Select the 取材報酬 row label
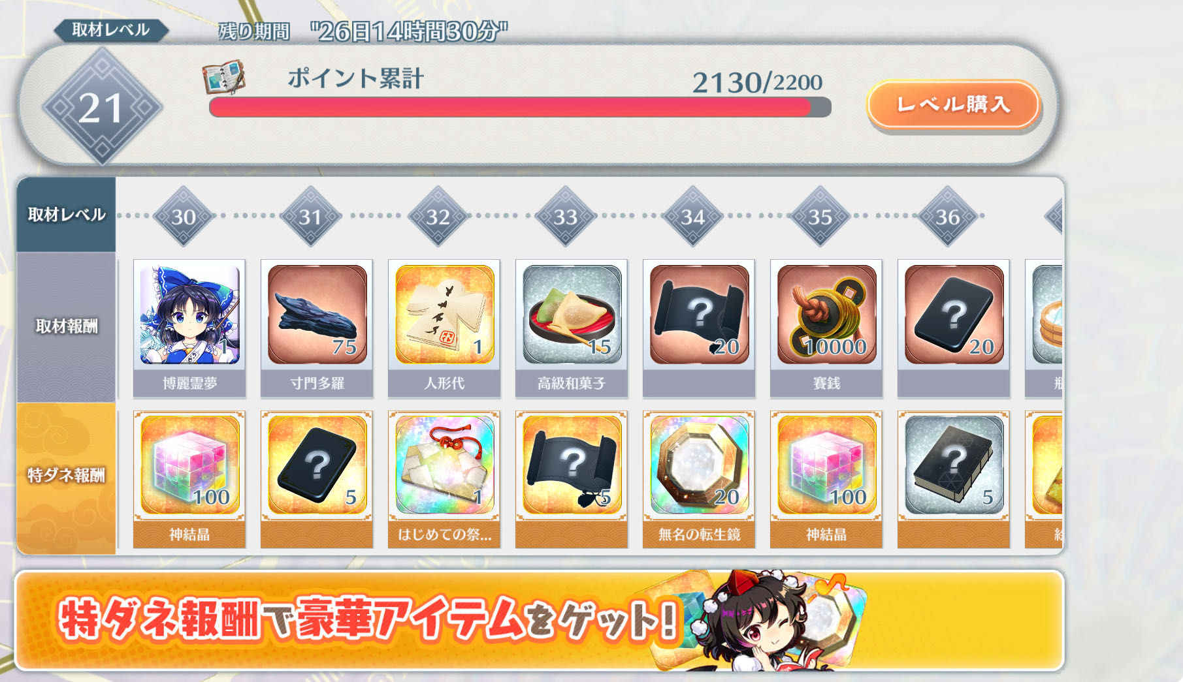 66,327
